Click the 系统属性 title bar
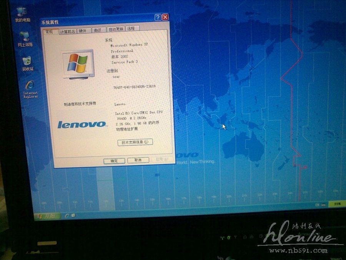Screen dimensions: 346x260 tap(105, 20)
